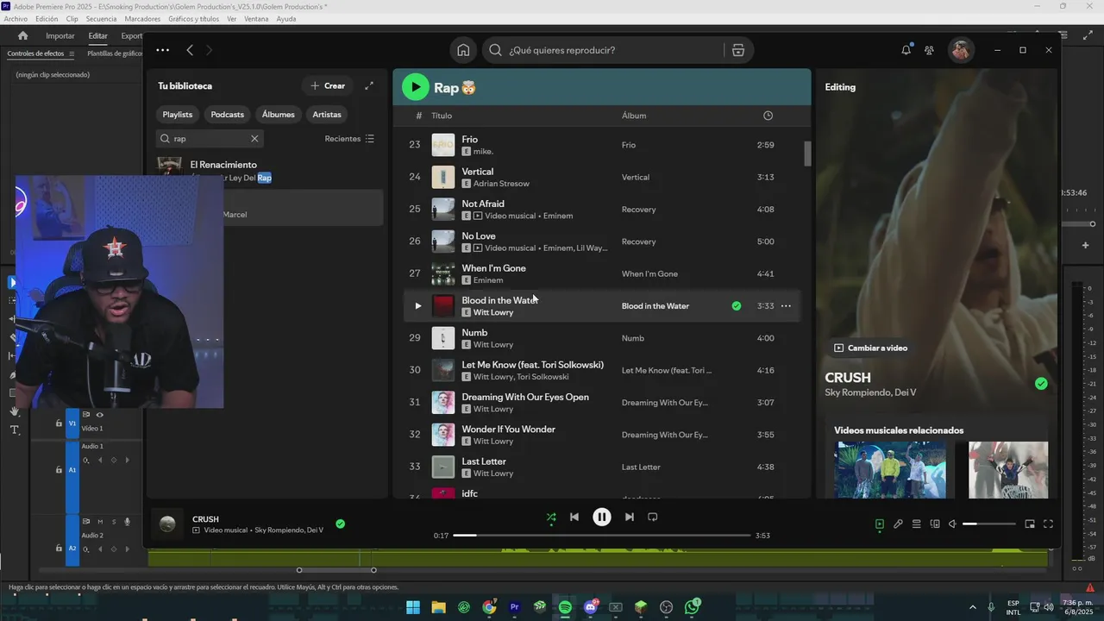Open the Controles de efectos panel menu
Screen dimensions: 1104x621
tap(72, 53)
